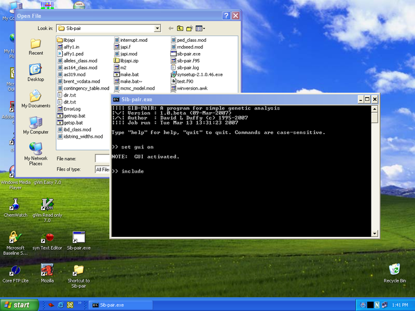This screenshot has width=415, height=311.
Task: Open the Files of type combo box
Action: point(102,170)
